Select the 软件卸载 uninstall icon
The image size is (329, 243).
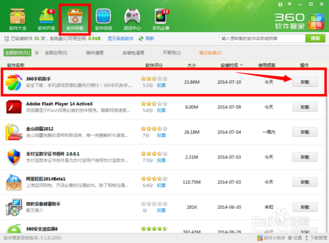pyautogui.click(x=75, y=19)
